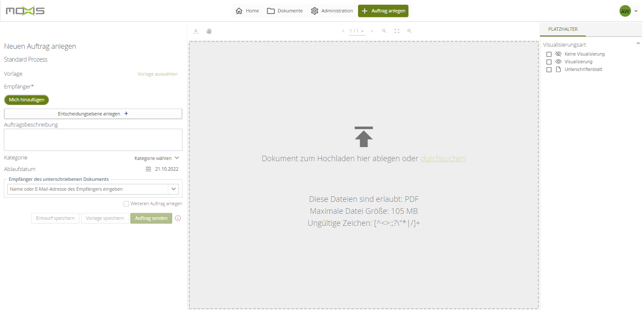This screenshot has height=310, width=643.
Task: Click the fit-to-page fullscreen icon
Action: coord(397,31)
